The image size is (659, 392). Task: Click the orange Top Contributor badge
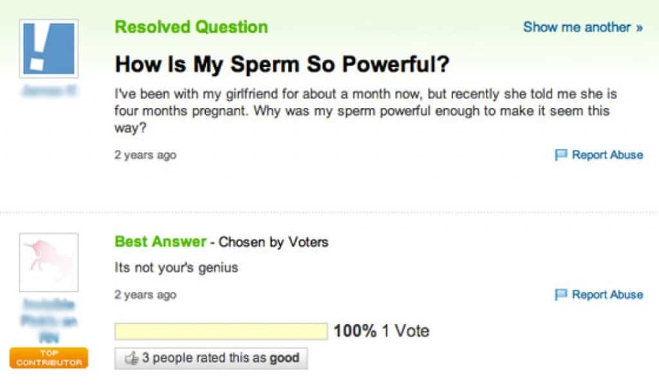pos(49,358)
